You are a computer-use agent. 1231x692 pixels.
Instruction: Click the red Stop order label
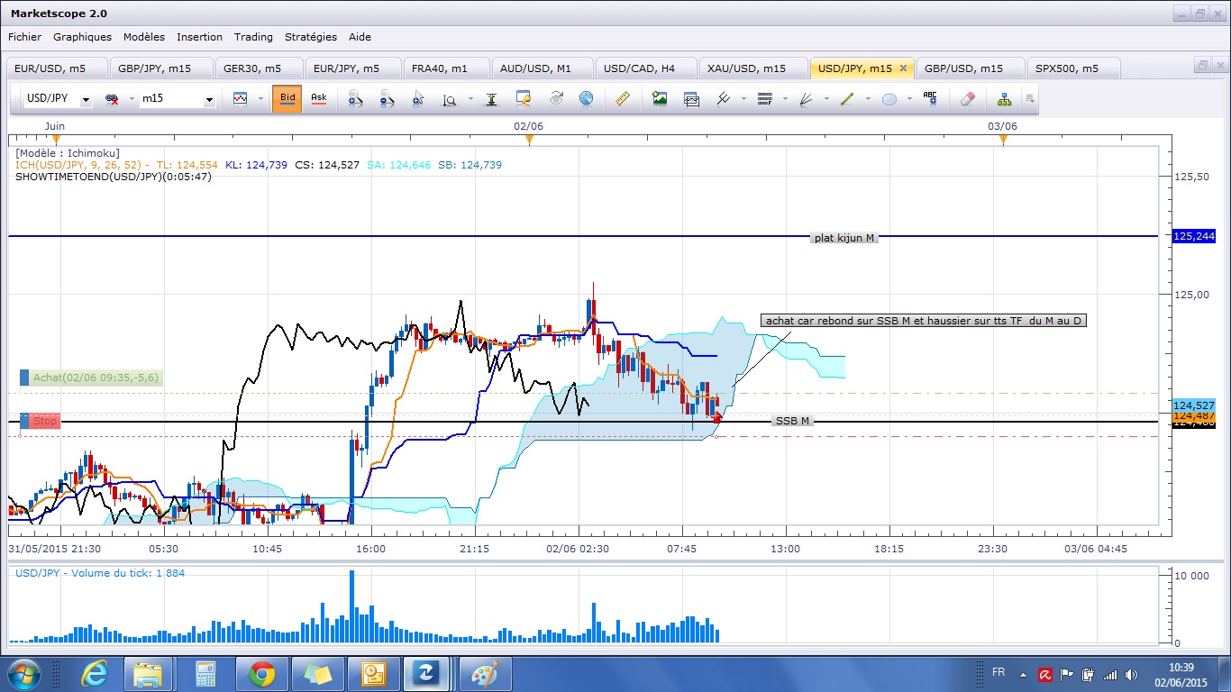[x=44, y=421]
